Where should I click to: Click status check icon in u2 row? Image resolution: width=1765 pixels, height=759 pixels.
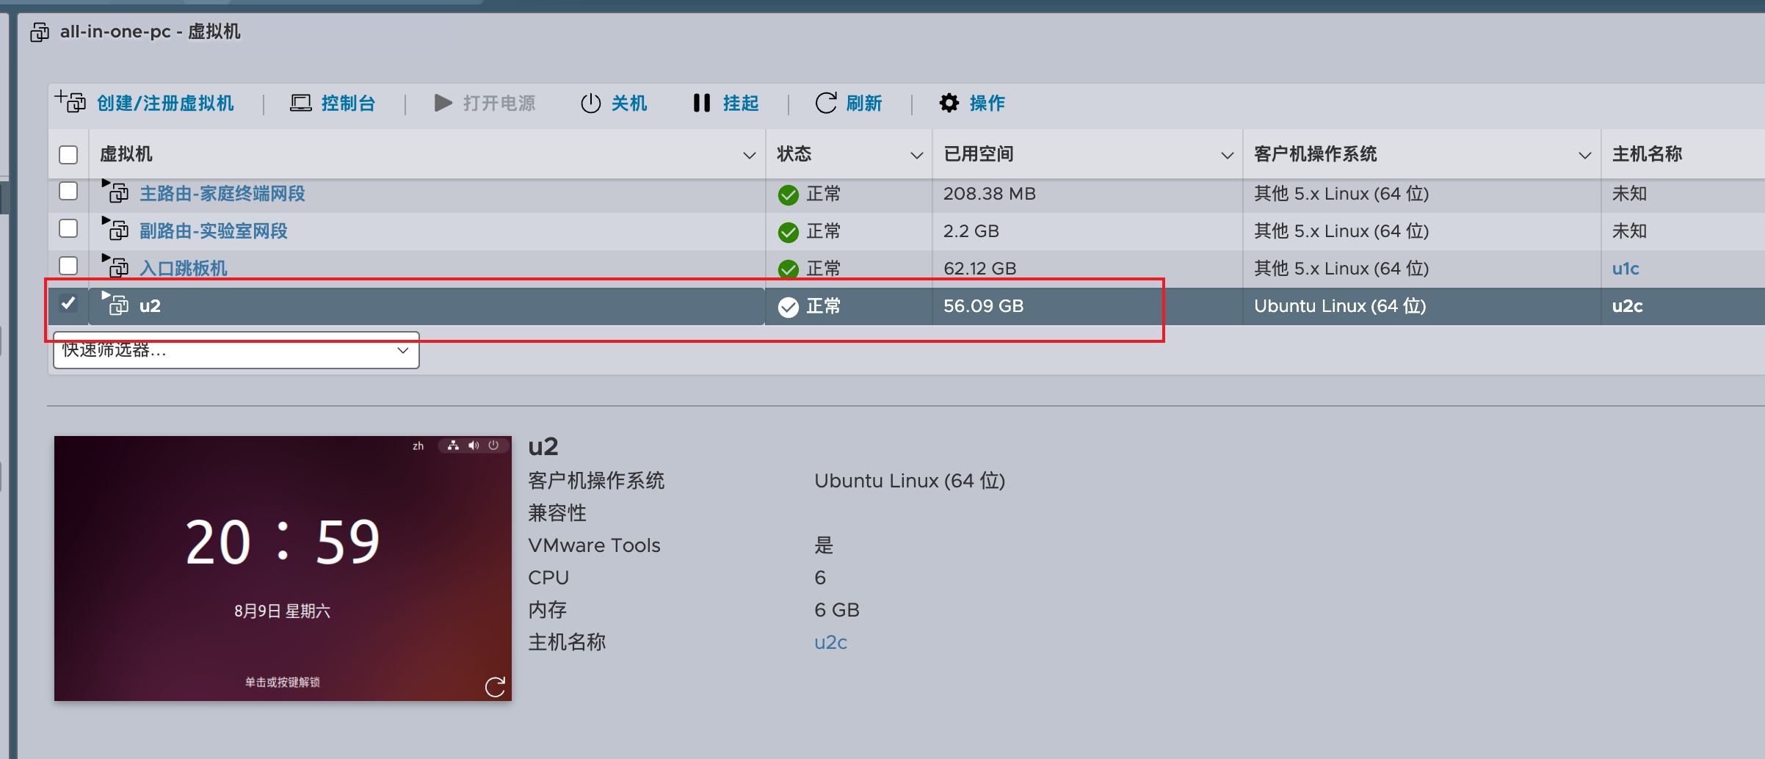coord(789,307)
